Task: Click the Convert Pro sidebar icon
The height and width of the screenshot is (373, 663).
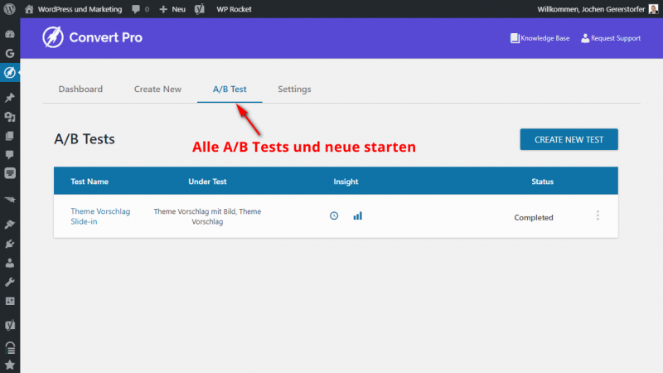Action: point(10,72)
